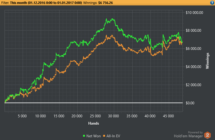215x140 pixels.
Task: Click the Hands axis title
Action: (x=93, y=123)
